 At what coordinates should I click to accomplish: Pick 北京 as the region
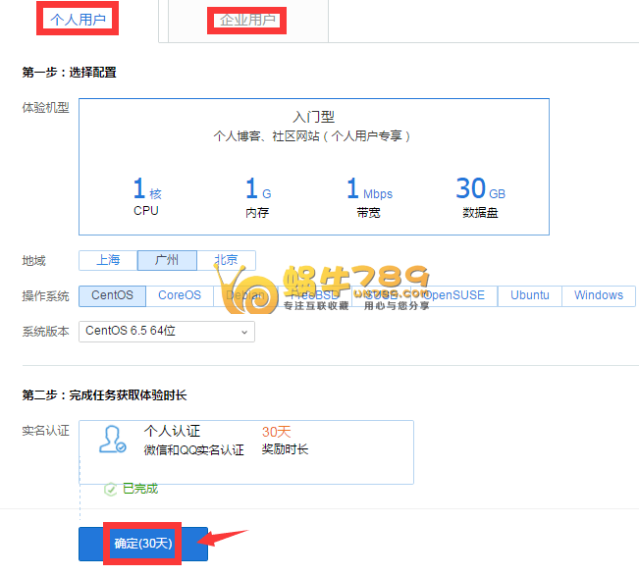coord(226,260)
